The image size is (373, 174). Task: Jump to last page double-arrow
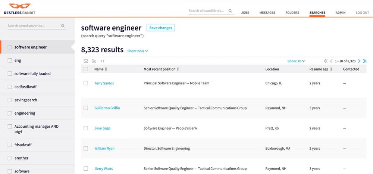coord(365,61)
